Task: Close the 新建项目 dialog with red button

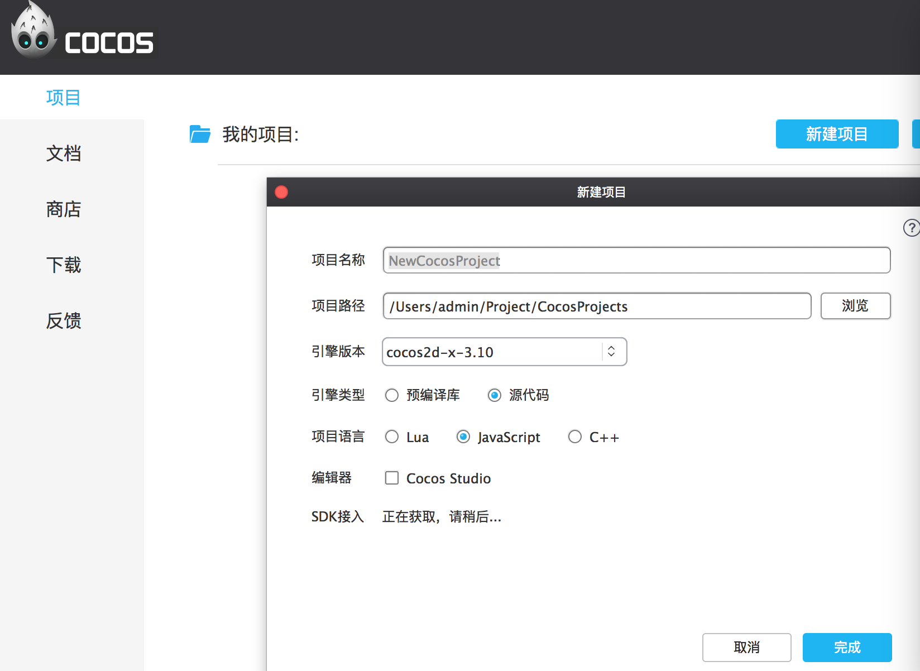Action: tap(281, 192)
